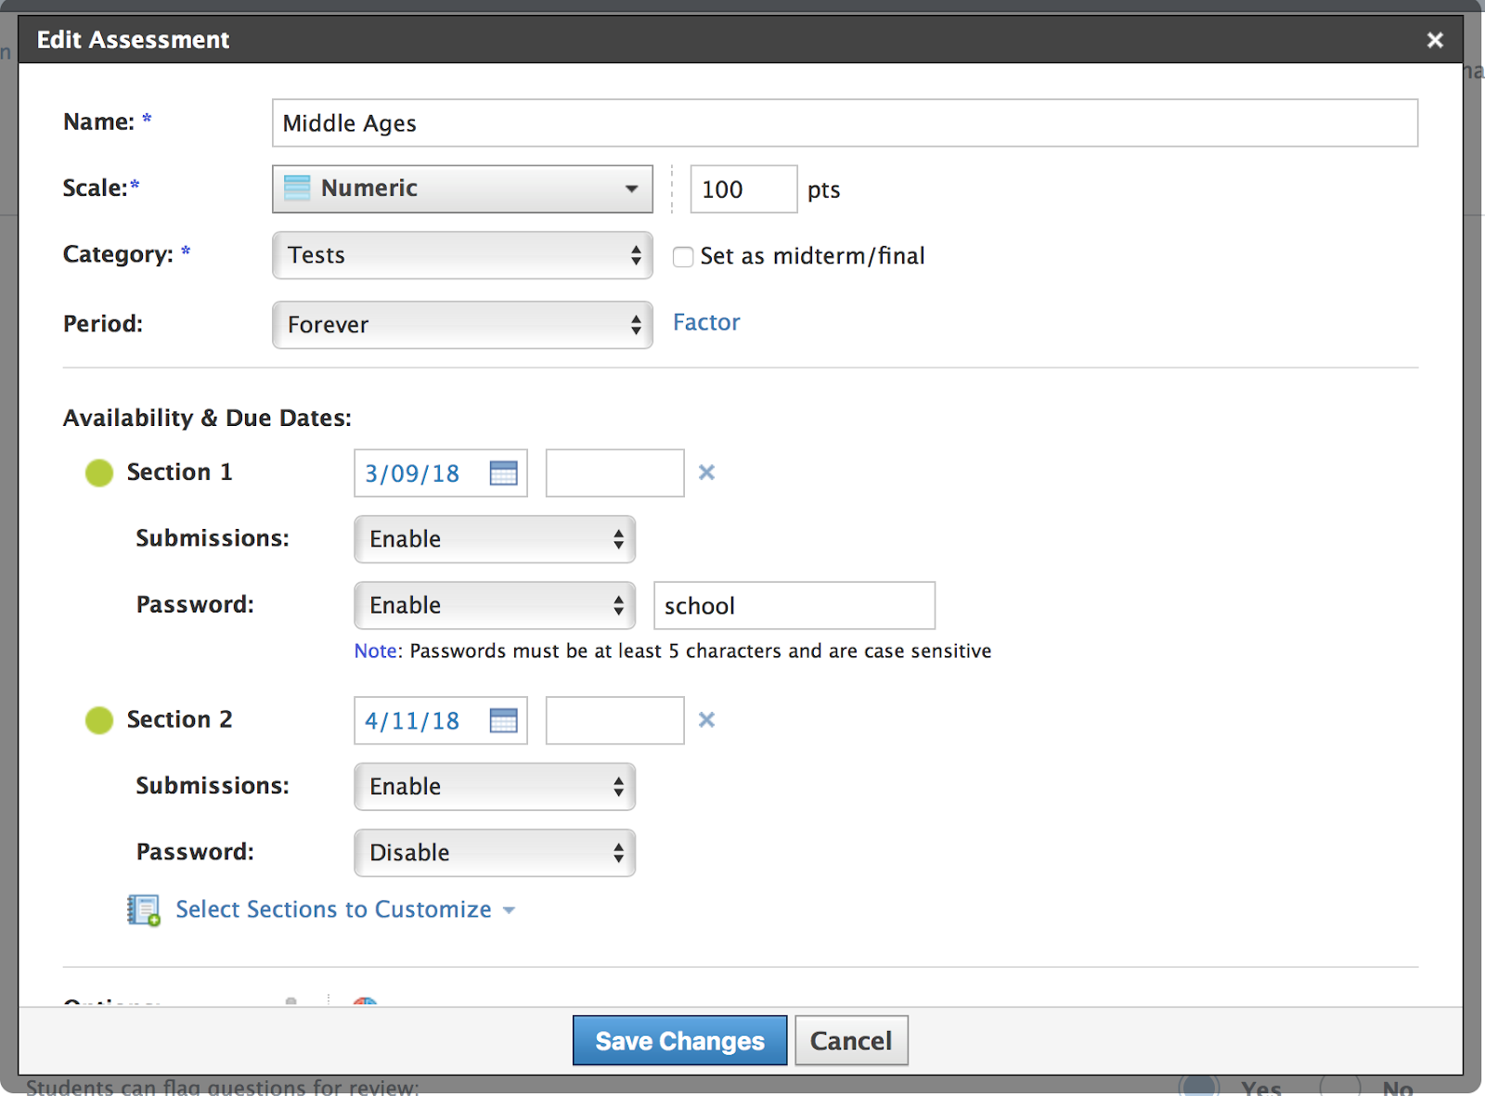Cancel editing the assessment
This screenshot has width=1485, height=1096.
(850, 1040)
